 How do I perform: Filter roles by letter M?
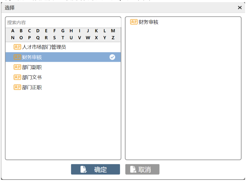pos(113,31)
